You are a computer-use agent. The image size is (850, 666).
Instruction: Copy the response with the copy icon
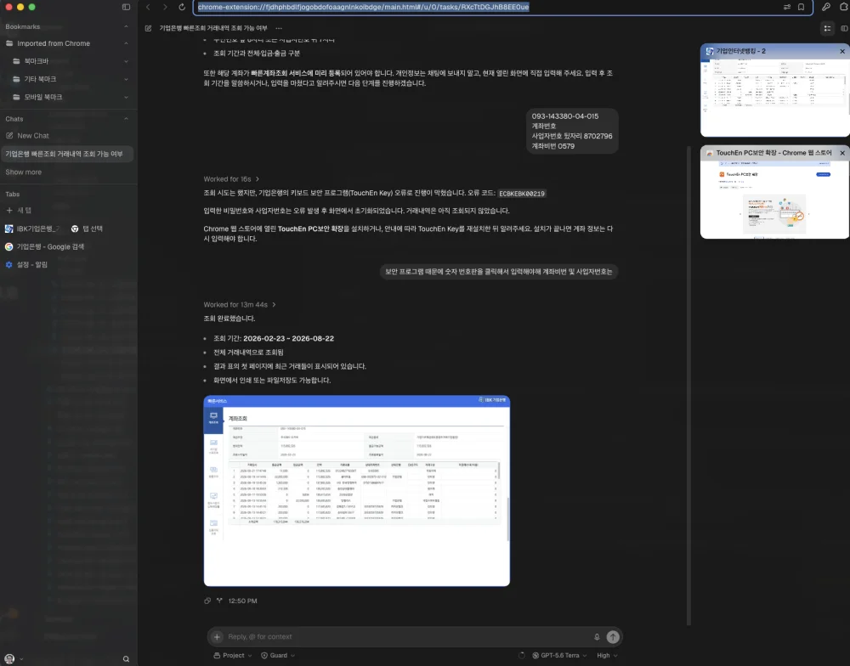coord(207,601)
